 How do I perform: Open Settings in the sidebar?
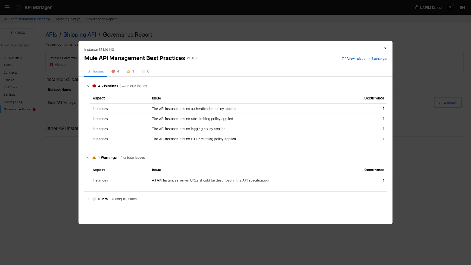9,95
